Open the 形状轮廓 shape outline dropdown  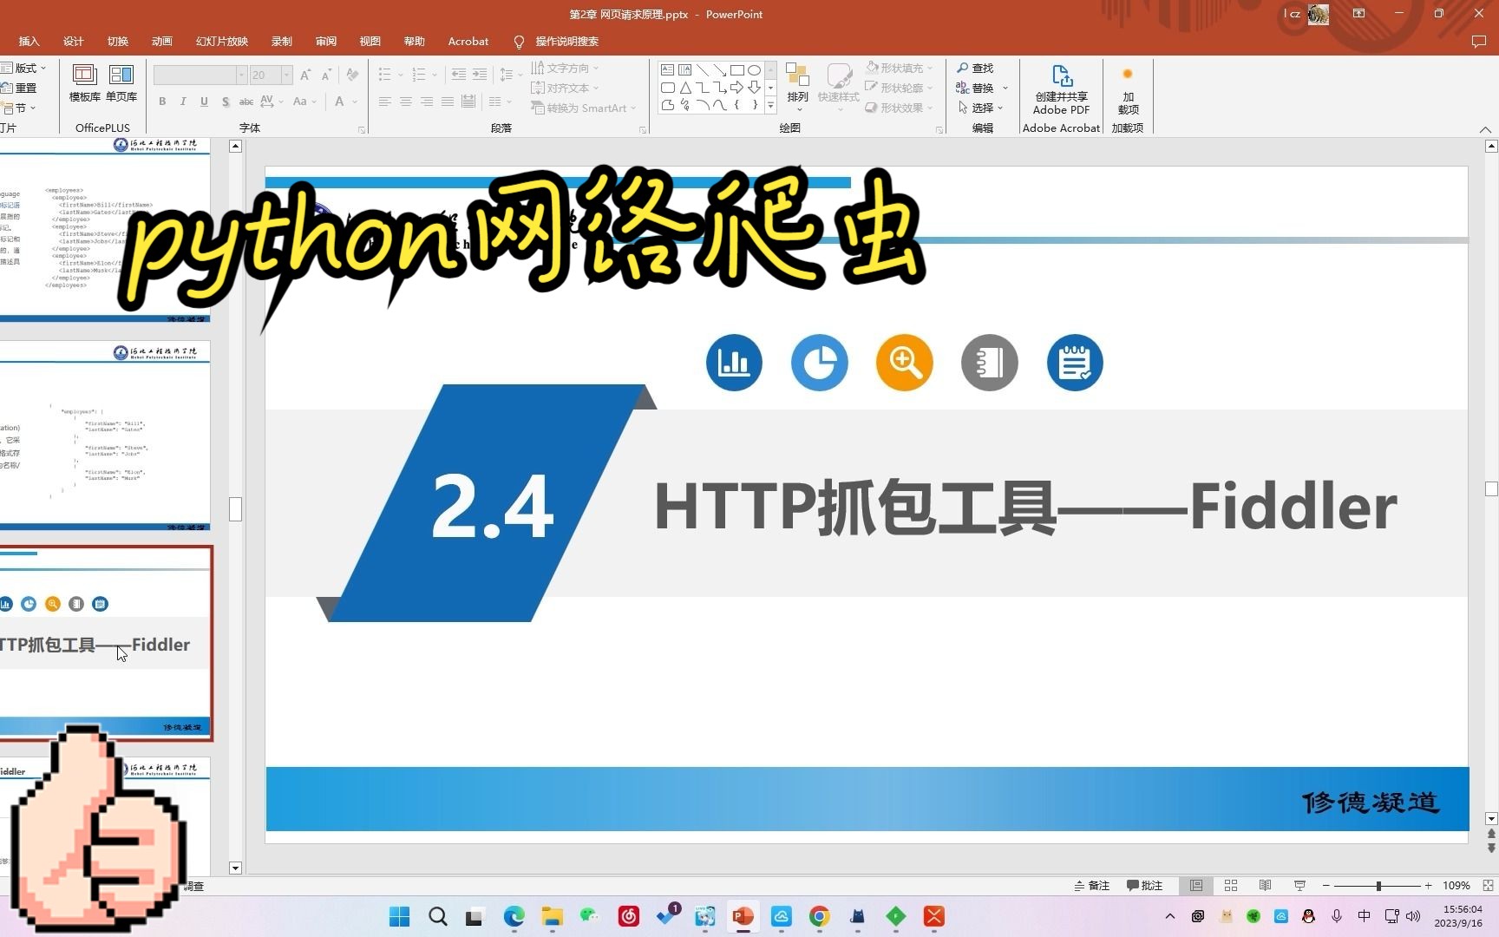coord(900,88)
